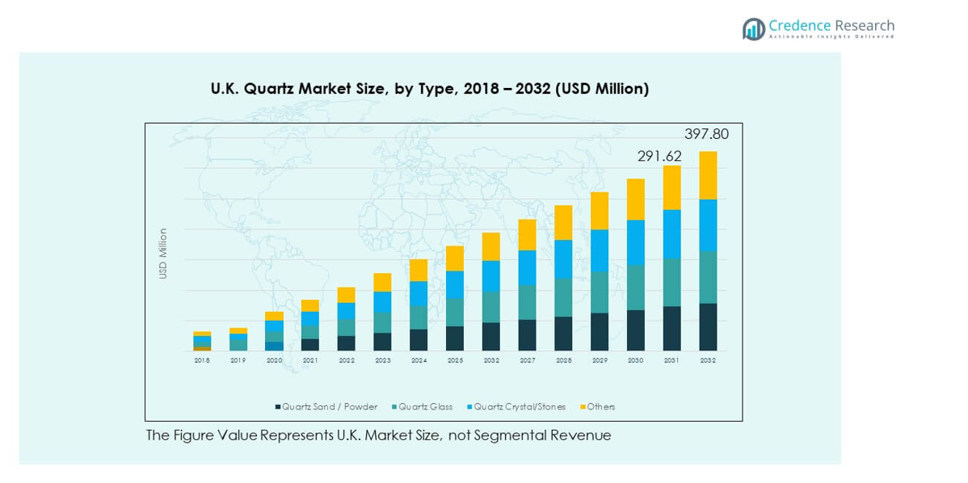Select the yellow Others segment of 2024 bar
Screen dimensions: 968x483
pos(419,270)
